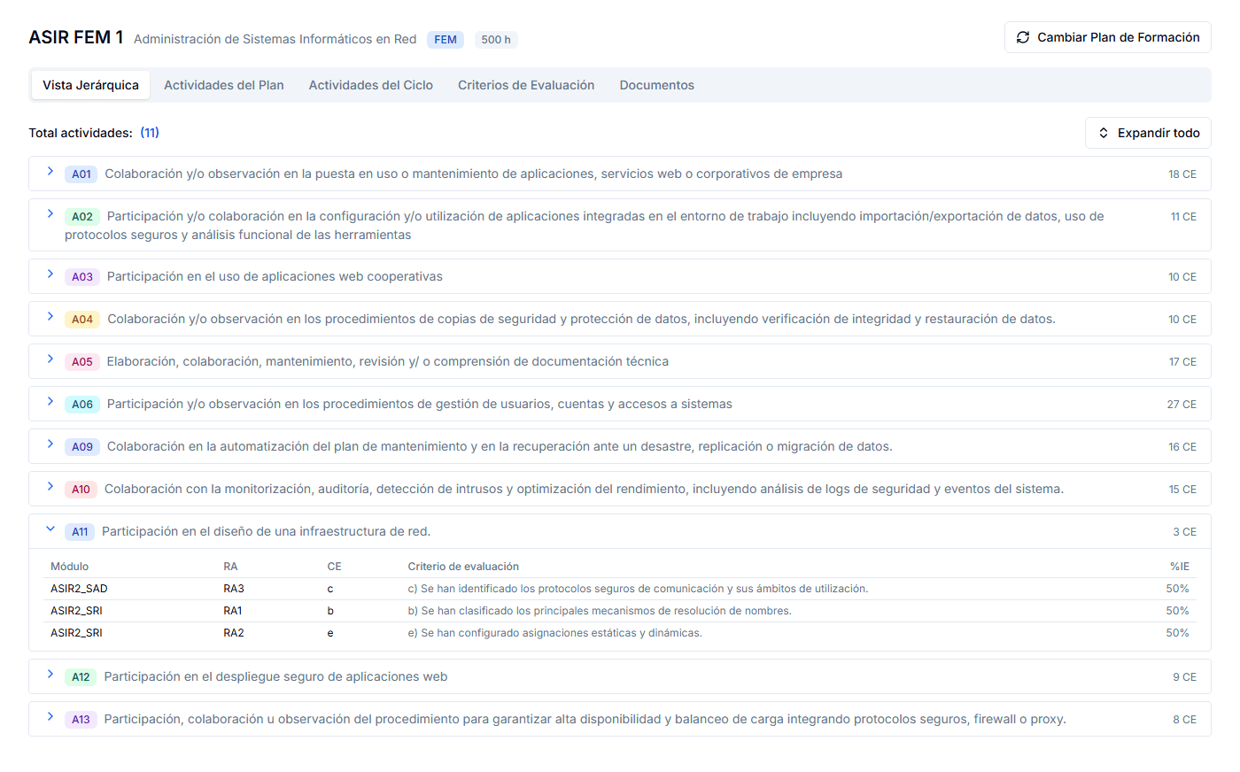The height and width of the screenshot is (772, 1240).
Task: Click the 18 CE count for A01
Action: click(x=1182, y=174)
